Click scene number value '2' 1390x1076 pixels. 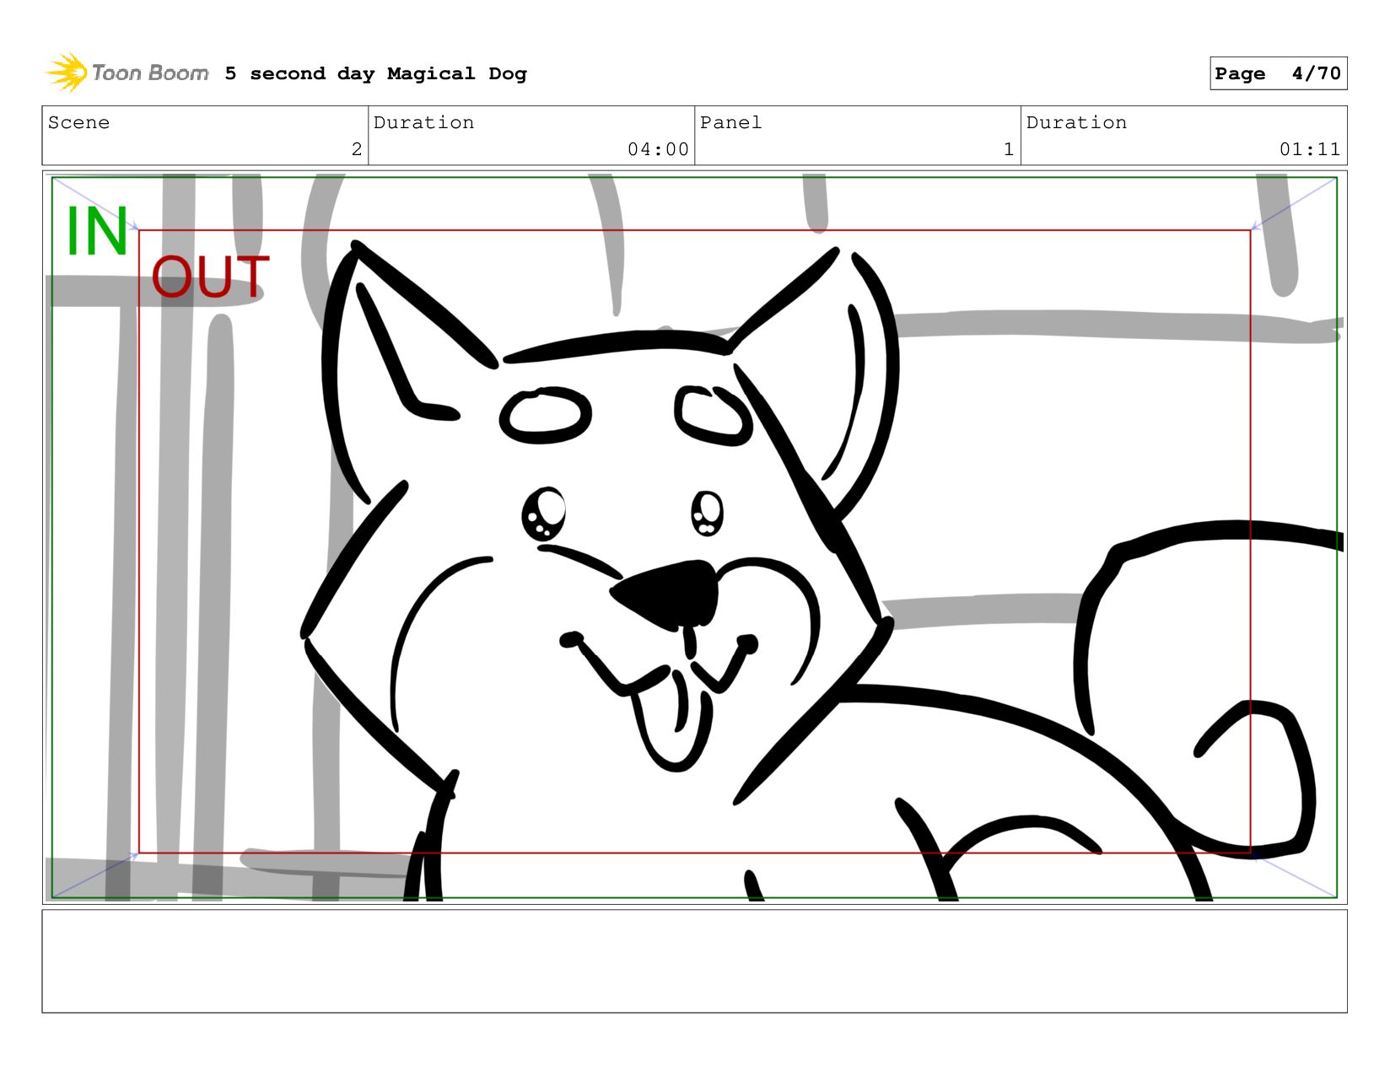pos(357,149)
